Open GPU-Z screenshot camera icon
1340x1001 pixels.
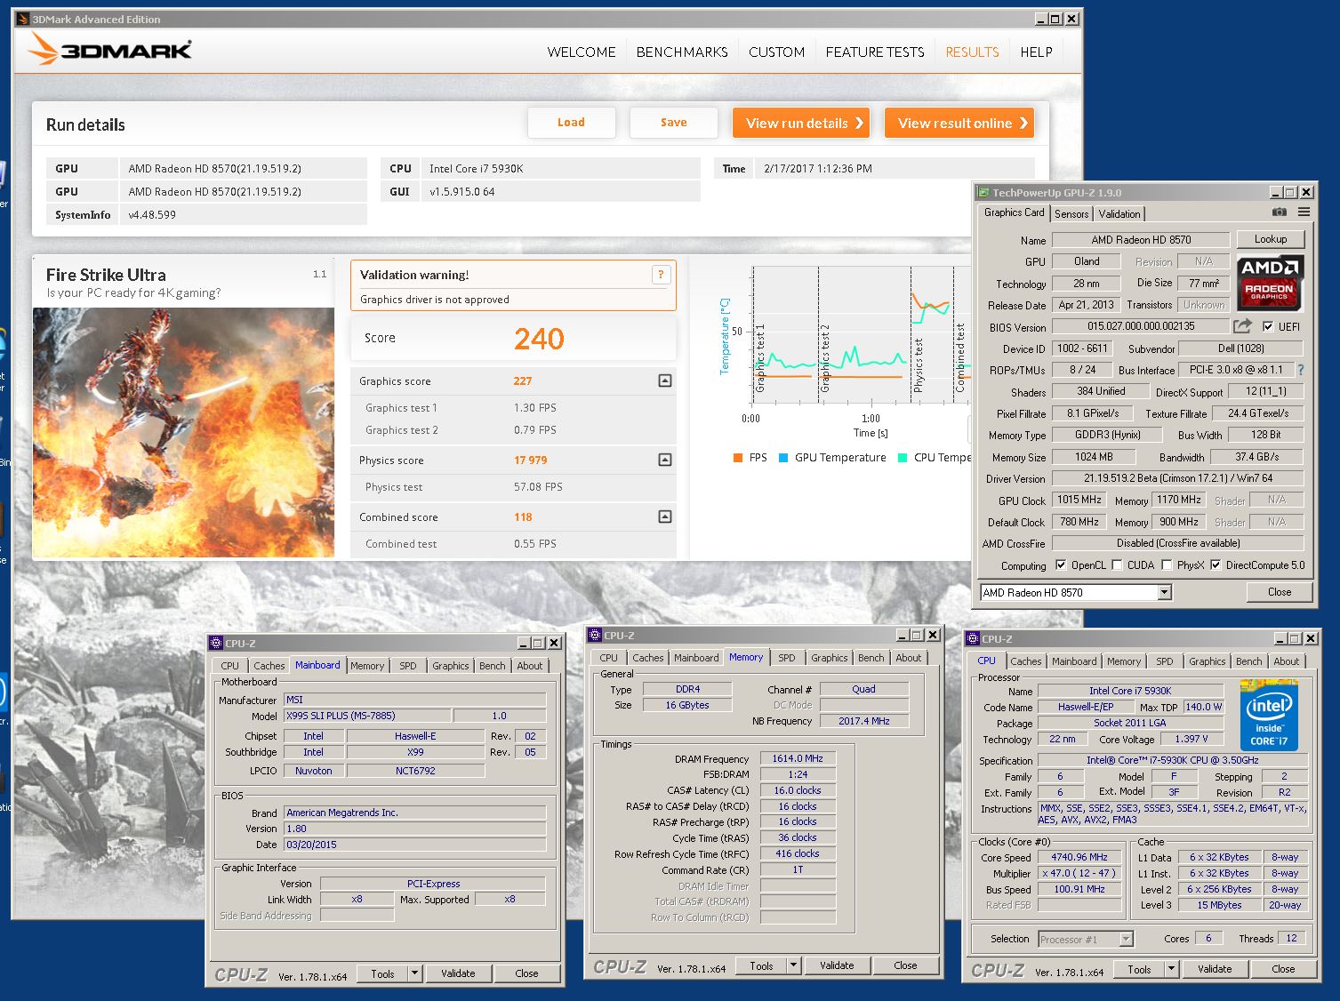pyautogui.click(x=1279, y=212)
